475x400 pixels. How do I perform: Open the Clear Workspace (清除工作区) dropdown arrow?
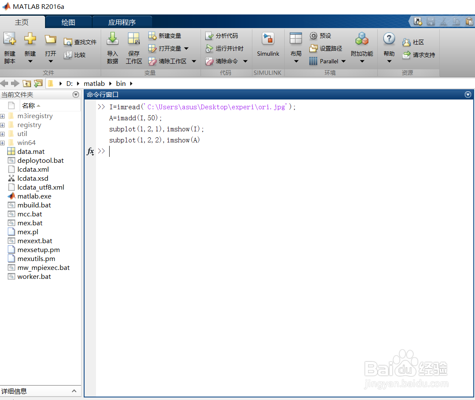pyautogui.click(x=194, y=61)
